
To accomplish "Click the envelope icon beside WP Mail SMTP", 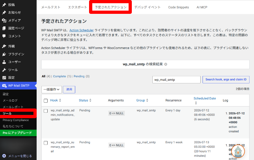I will click(5, 86).
